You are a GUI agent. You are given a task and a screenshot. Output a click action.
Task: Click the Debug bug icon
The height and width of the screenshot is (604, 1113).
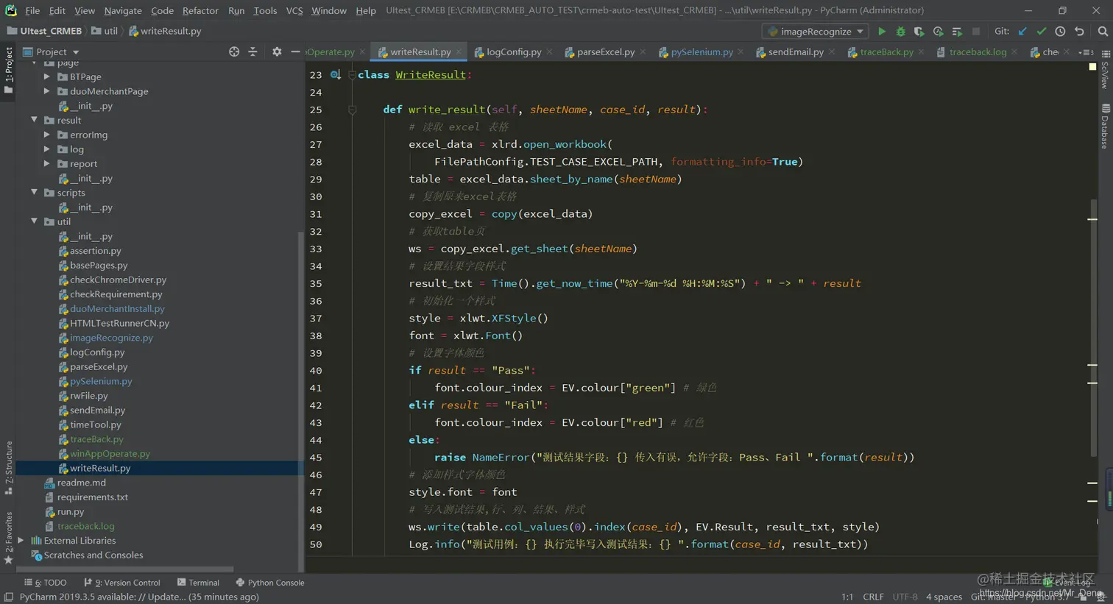point(900,32)
